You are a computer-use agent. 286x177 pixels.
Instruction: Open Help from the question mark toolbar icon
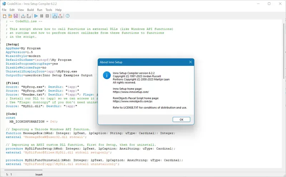(x=68, y=16)
